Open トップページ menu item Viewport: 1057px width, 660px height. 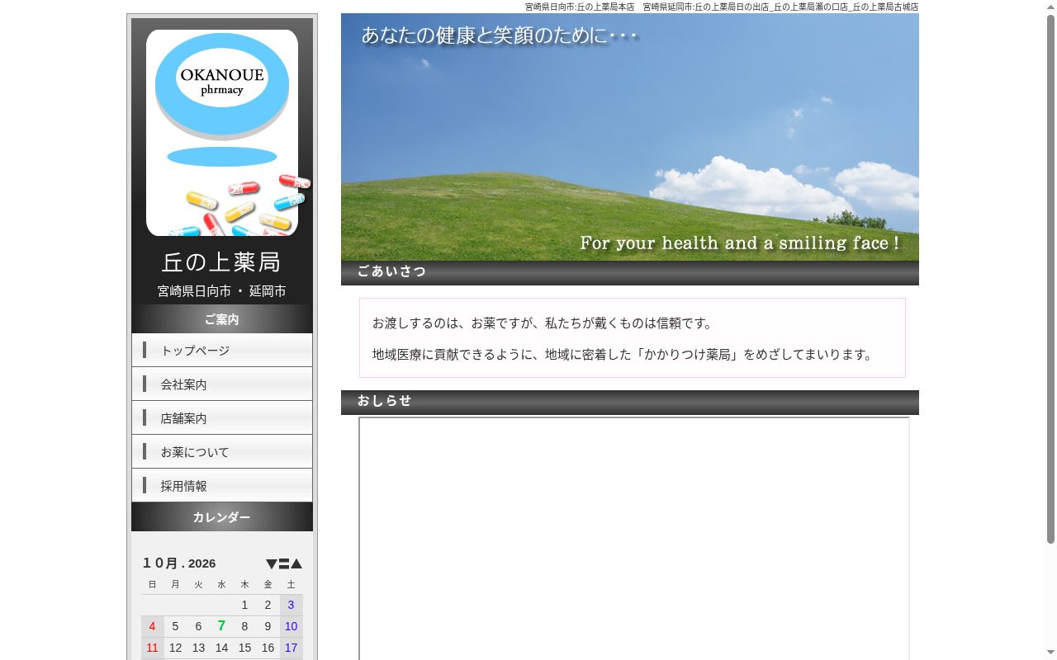[x=222, y=351]
